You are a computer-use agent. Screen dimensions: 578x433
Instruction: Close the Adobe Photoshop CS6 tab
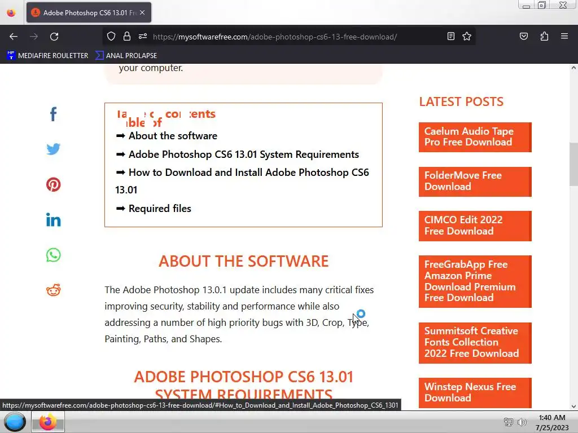[142, 12]
